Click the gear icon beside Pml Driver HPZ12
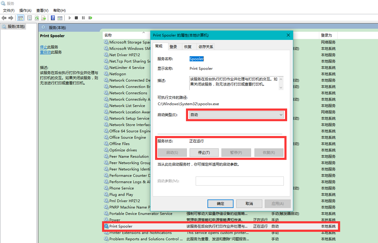 click(106, 201)
